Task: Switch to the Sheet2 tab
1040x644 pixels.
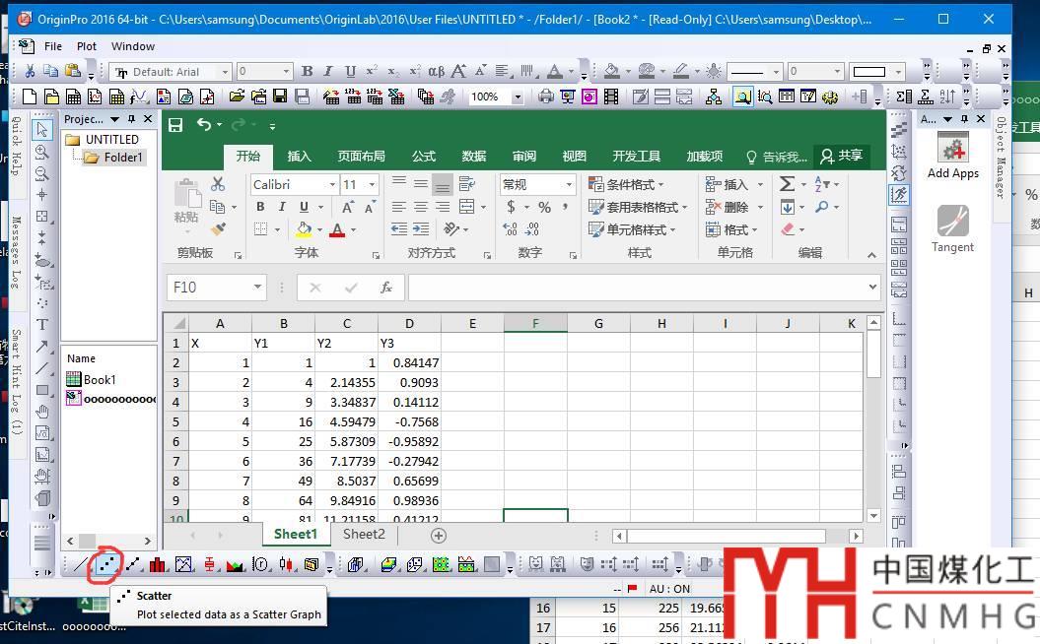Action: [x=364, y=535]
